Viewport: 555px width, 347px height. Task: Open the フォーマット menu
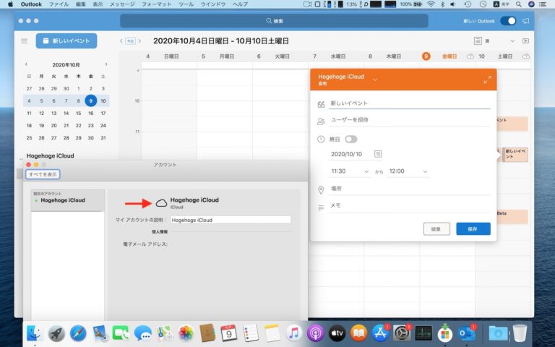click(156, 4)
